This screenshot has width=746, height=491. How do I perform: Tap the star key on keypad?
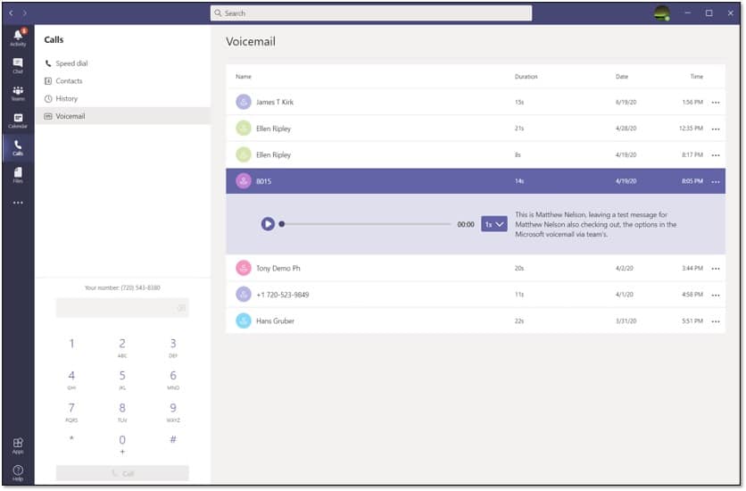pos(71,439)
